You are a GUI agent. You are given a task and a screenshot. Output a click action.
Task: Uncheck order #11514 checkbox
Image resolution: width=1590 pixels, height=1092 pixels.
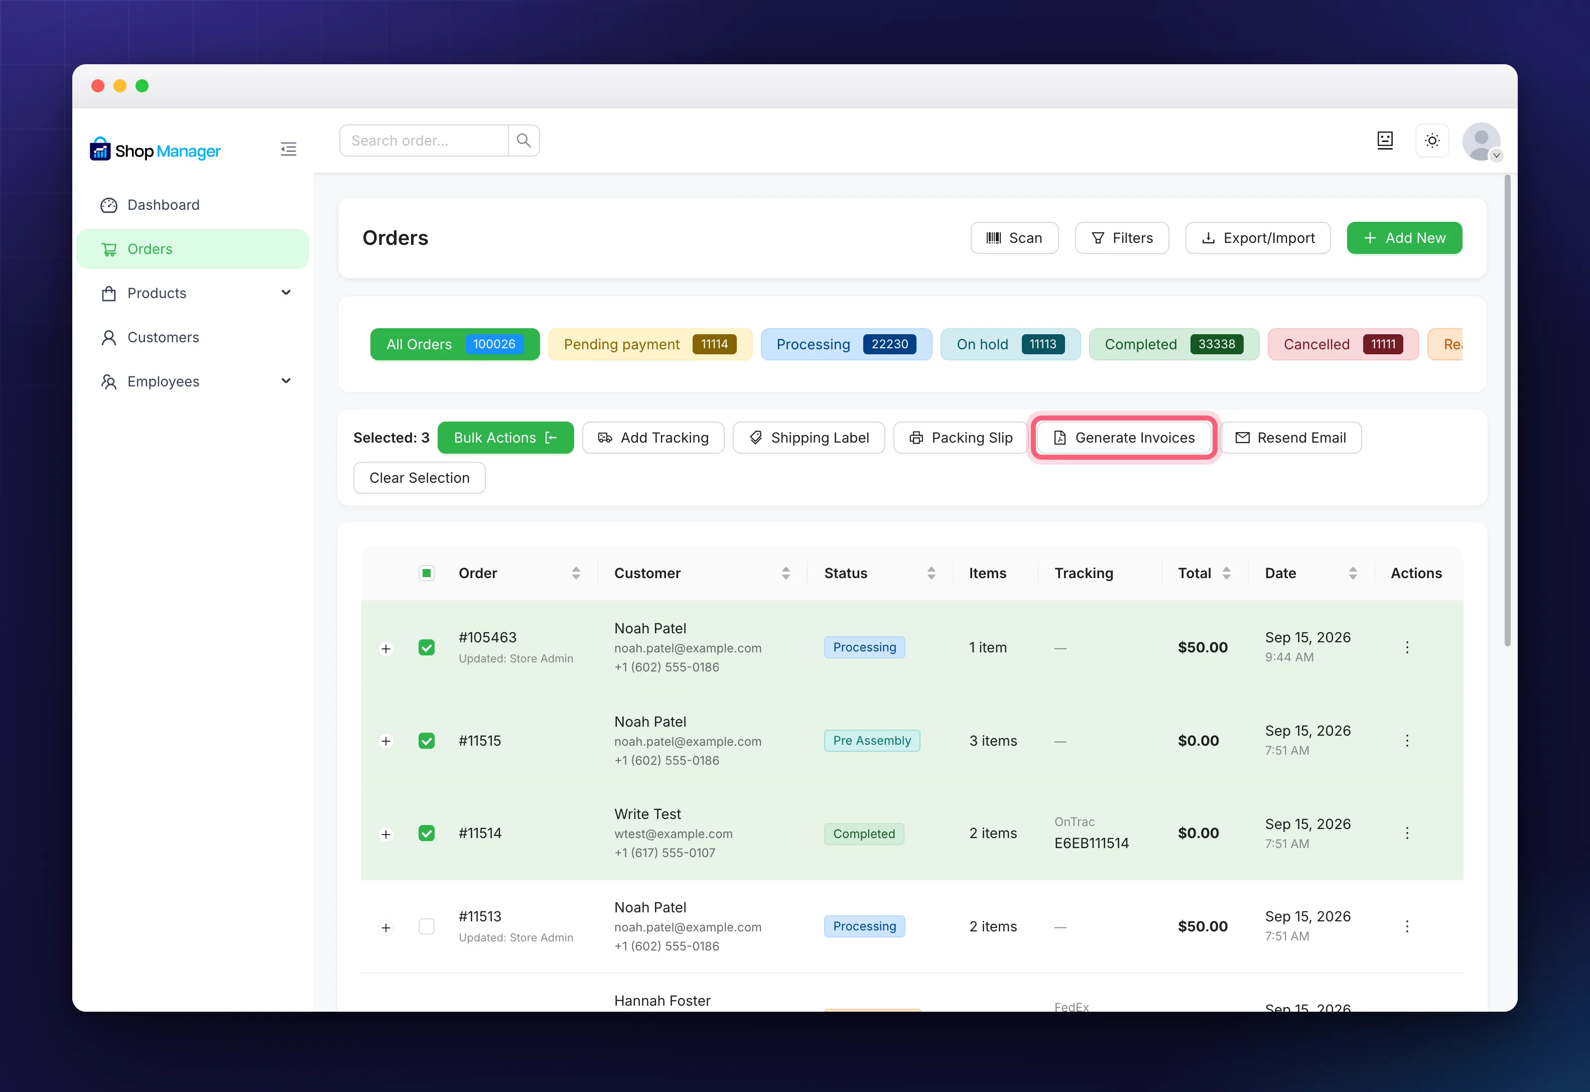pos(426,834)
